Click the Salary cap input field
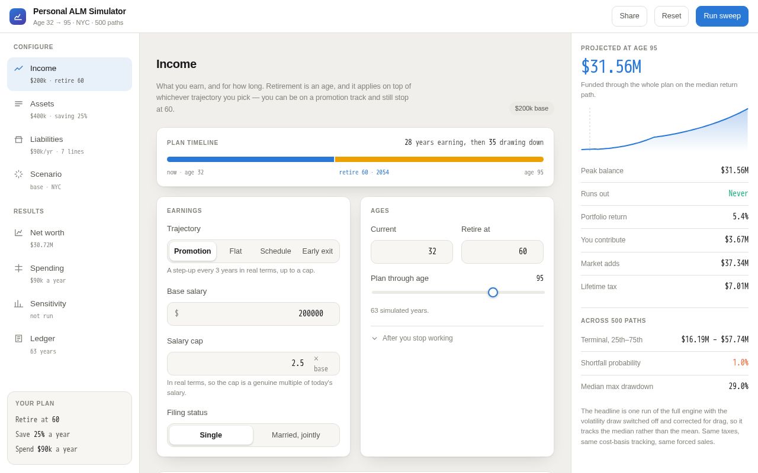 click(253, 364)
